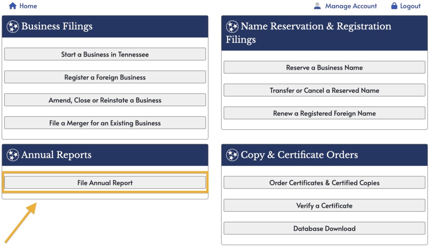Image resolution: width=430 pixels, height=247 pixels.
Task: File a Merger for an Existing Business
Action: (105, 122)
